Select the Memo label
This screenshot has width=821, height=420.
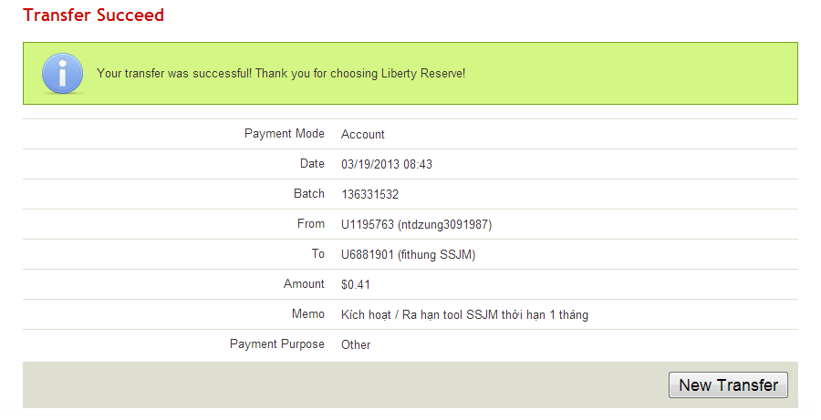pos(308,314)
